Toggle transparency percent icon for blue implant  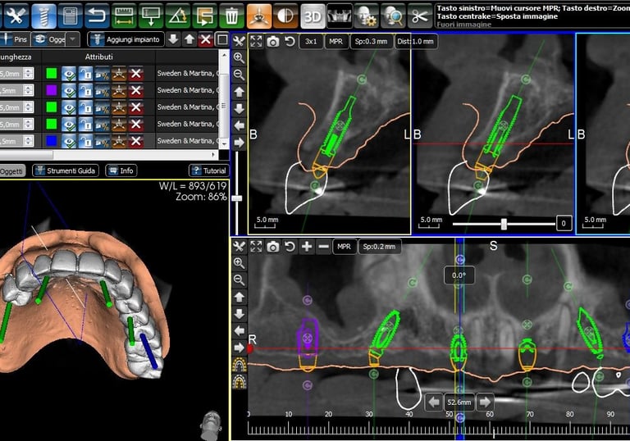coord(102,141)
